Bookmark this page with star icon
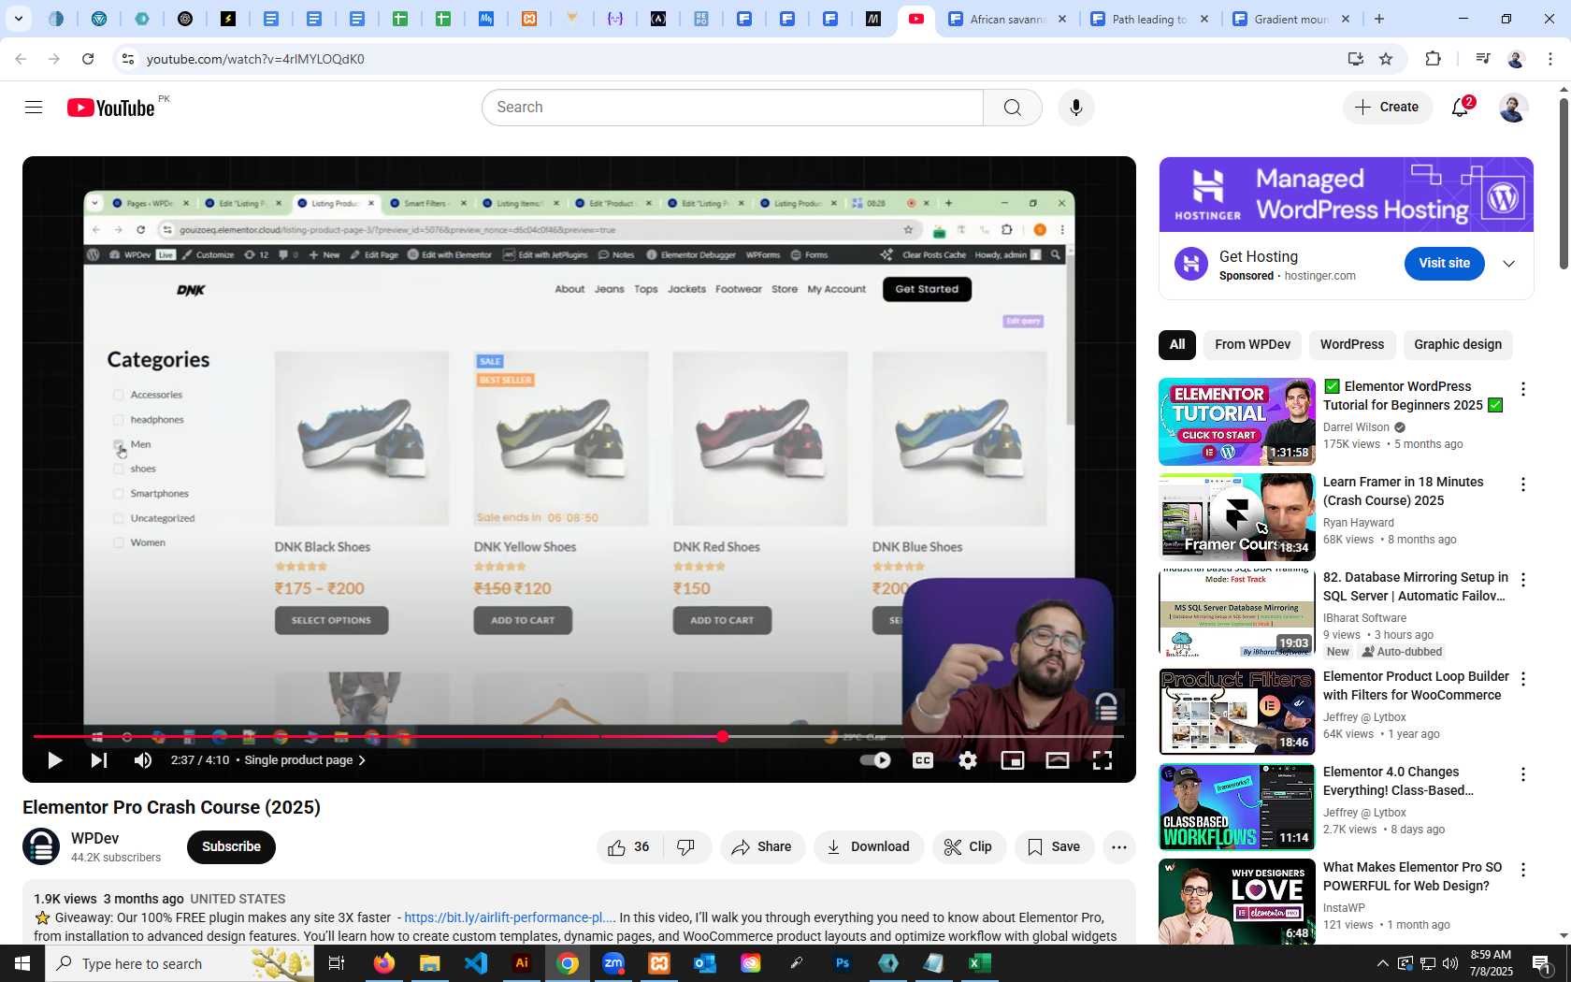 (1386, 59)
